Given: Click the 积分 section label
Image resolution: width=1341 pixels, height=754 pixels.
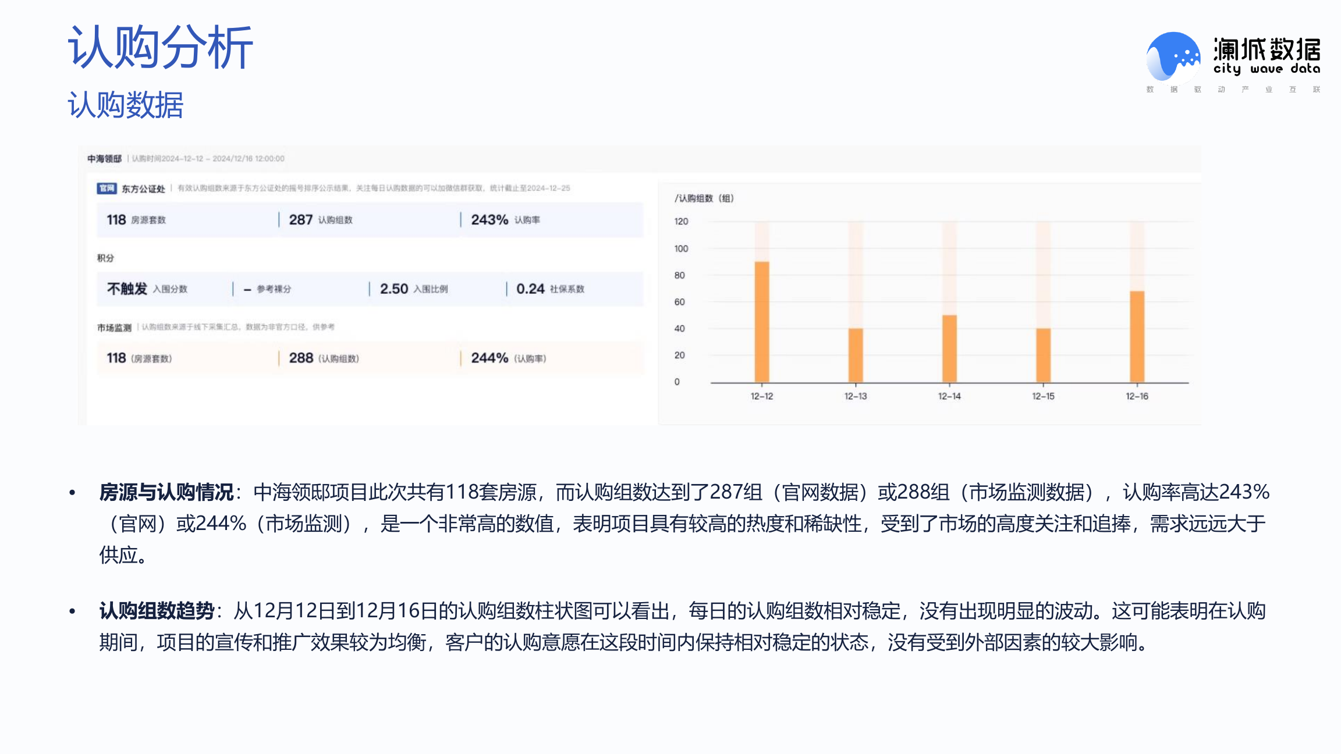Looking at the screenshot, I should tap(105, 258).
